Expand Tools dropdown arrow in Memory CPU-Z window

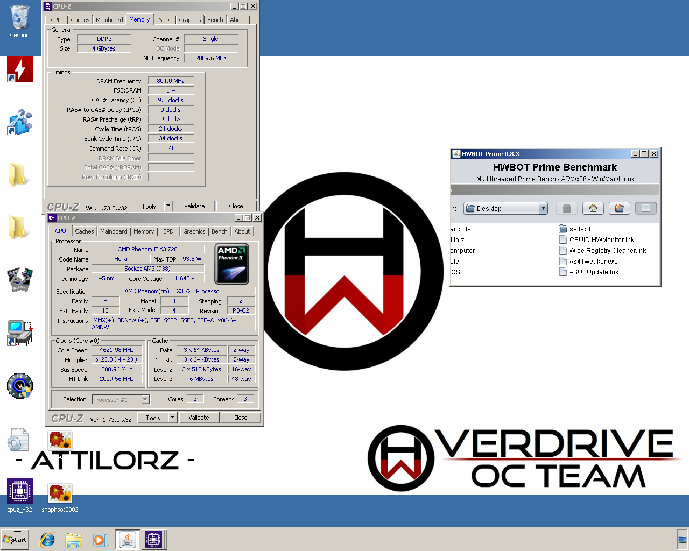pos(168,206)
